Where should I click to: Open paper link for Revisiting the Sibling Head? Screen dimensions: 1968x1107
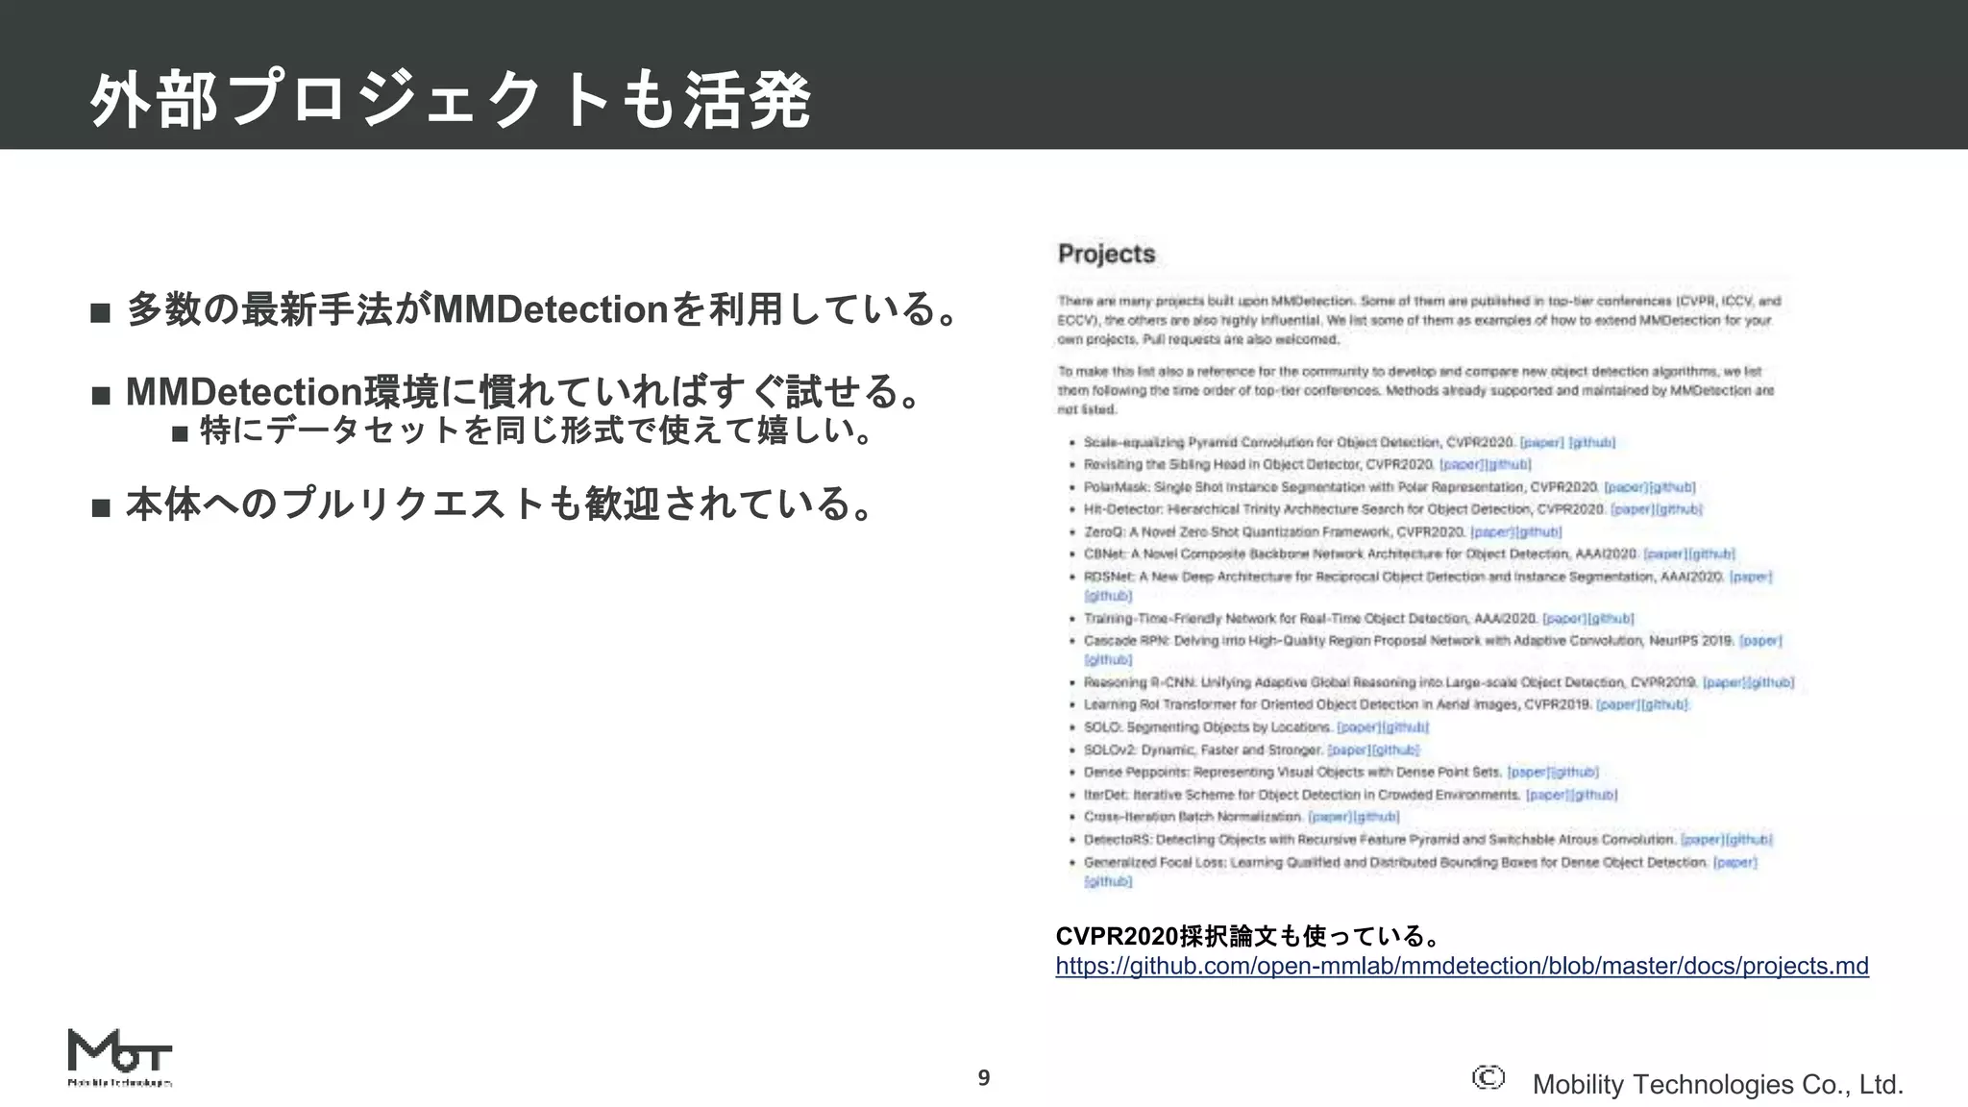[1462, 465]
